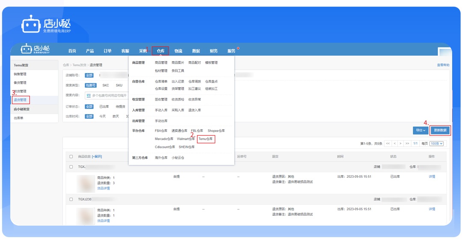Tick the checkbox for row TGXJ230

71,199
